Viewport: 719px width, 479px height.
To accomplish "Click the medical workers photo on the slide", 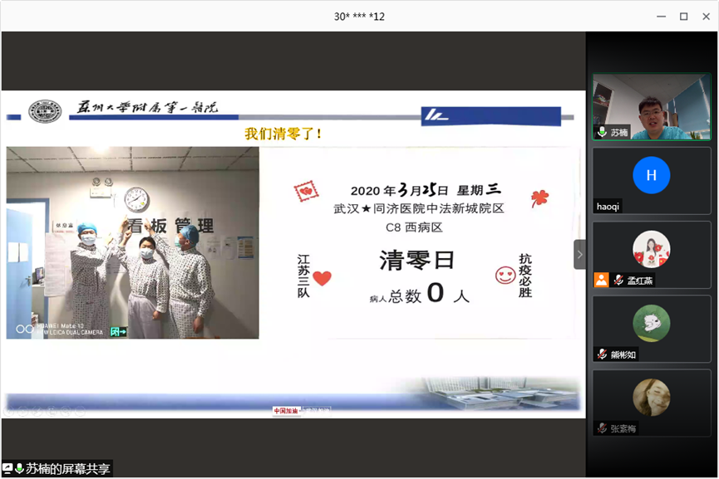I will [133, 243].
